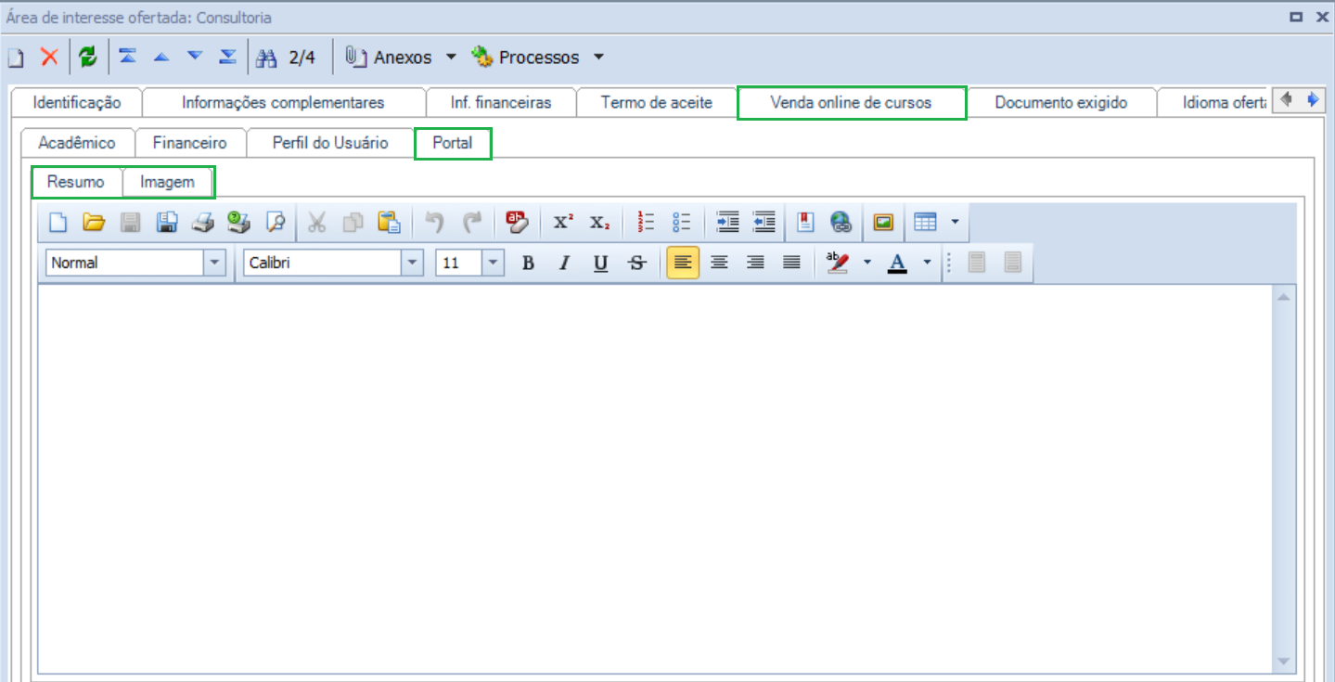1335x682 pixels.
Task: Select the Resumo tab
Action: pyautogui.click(x=76, y=182)
